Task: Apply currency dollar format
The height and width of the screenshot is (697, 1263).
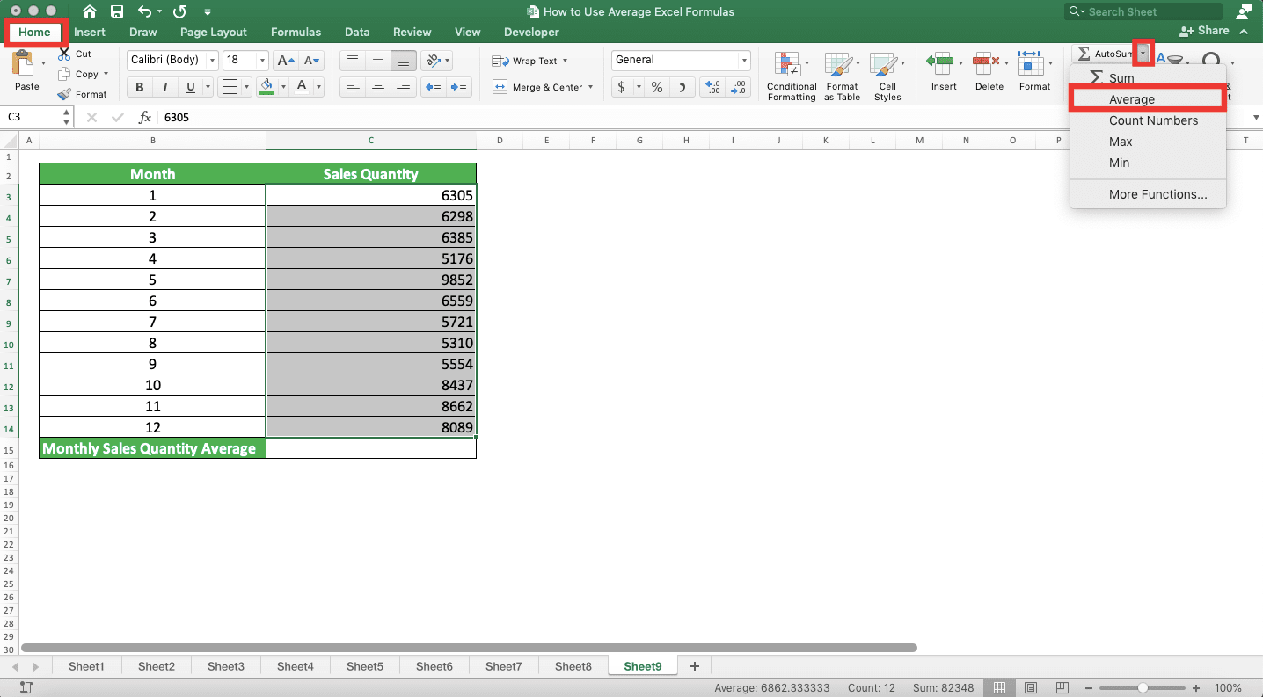Action: coord(623,87)
